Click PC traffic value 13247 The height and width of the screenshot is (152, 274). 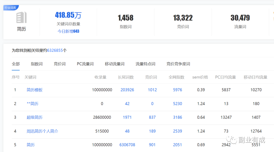pos(226,117)
